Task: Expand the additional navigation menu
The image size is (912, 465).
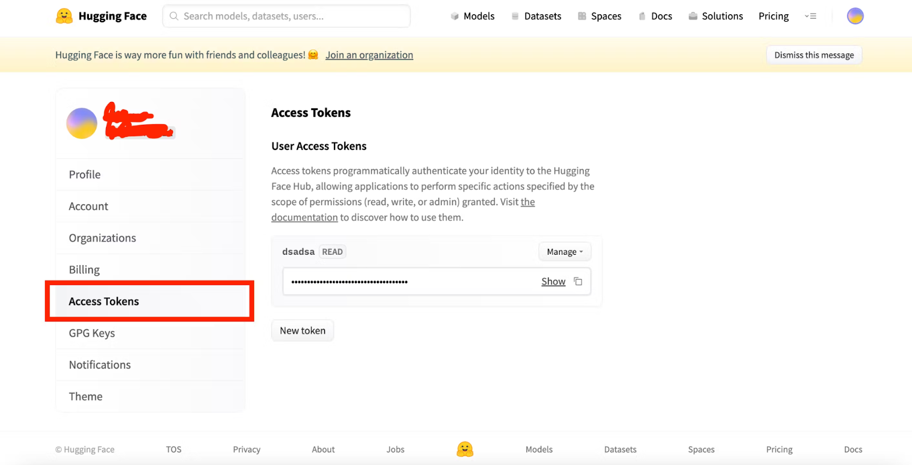Action: (x=810, y=17)
